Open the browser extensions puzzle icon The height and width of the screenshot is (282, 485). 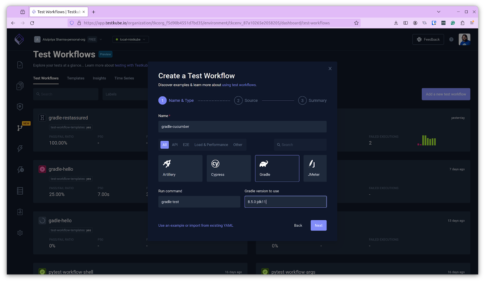pos(462,23)
